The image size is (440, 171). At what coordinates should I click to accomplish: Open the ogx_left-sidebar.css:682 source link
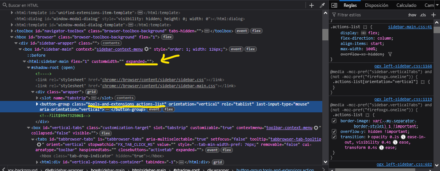coord(404,164)
